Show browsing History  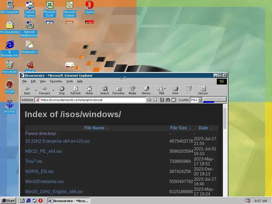(x=146, y=90)
